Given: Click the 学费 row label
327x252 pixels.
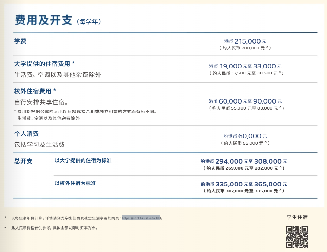Looking at the screenshot, I should tap(20, 41).
